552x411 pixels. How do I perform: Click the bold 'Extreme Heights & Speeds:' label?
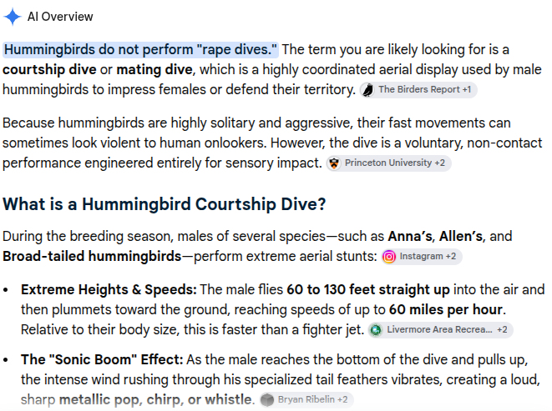click(x=109, y=290)
